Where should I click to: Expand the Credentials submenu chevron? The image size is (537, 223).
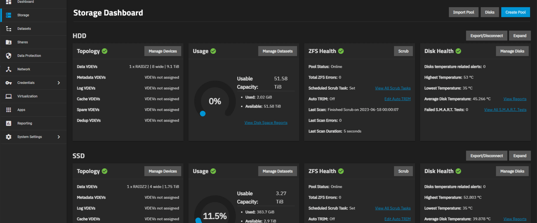59,83
